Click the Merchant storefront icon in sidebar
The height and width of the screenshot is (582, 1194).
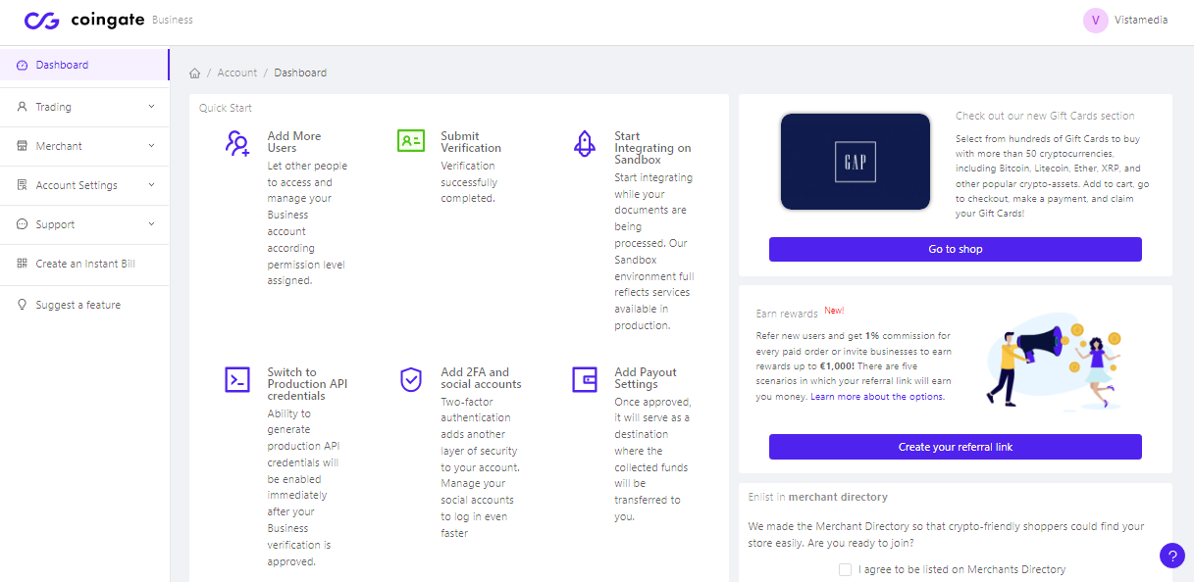tap(22, 146)
